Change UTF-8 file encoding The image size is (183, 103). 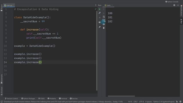(x=141, y=102)
